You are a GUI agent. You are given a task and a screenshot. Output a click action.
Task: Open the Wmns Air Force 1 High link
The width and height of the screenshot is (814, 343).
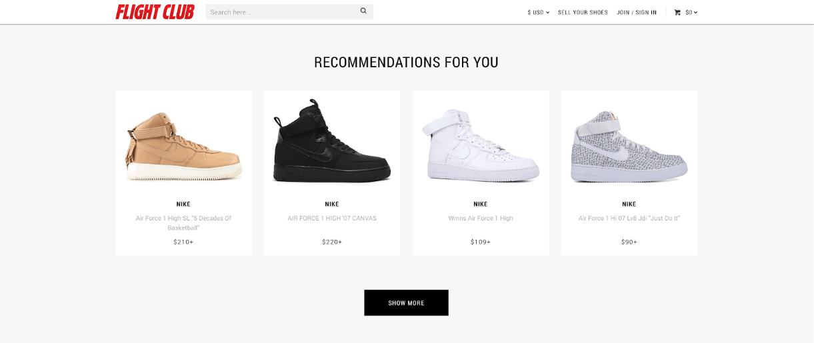pyautogui.click(x=481, y=218)
